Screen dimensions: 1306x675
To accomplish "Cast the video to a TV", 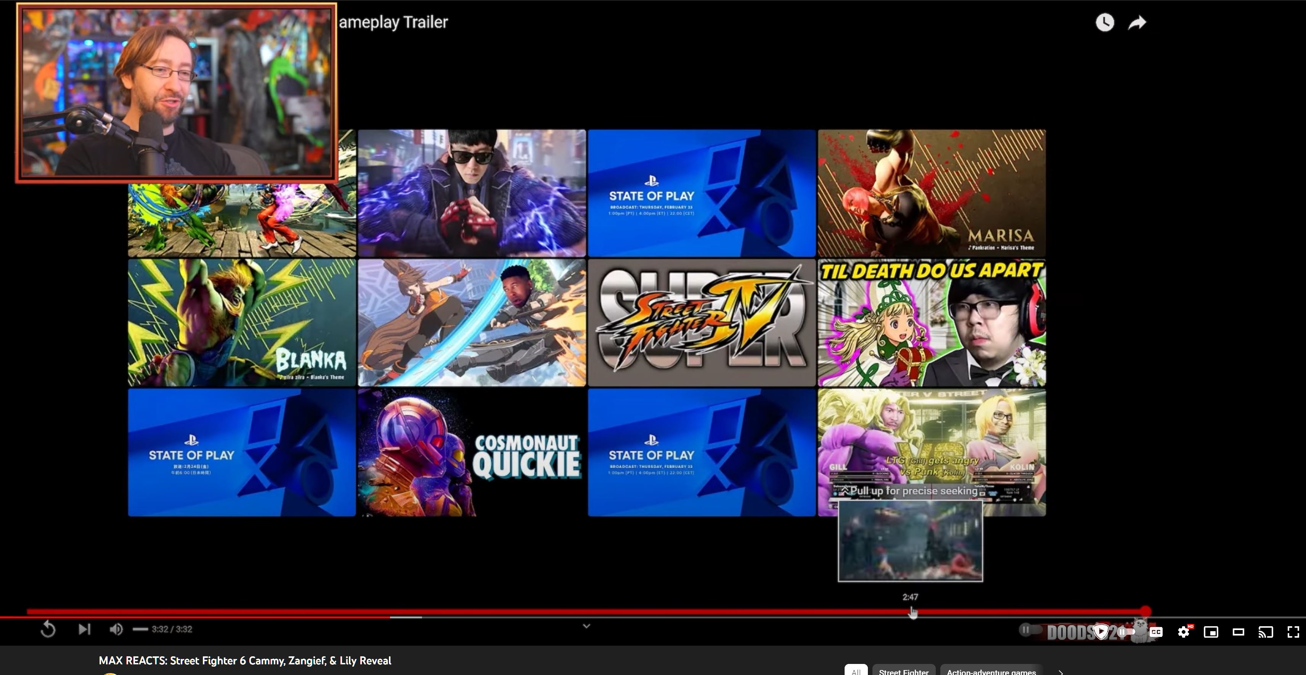I will [x=1266, y=632].
